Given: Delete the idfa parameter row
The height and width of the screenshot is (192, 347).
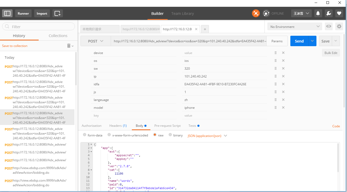Looking at the screenshot, I should click(x=283, y=84).
